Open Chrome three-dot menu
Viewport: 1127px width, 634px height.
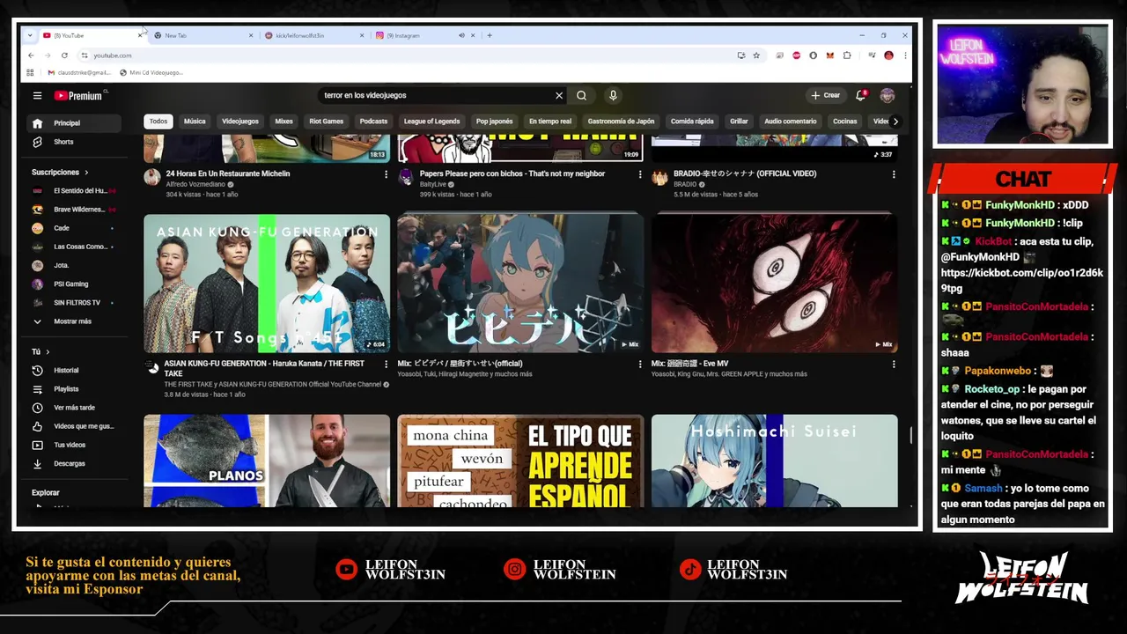tap(904, 55)
